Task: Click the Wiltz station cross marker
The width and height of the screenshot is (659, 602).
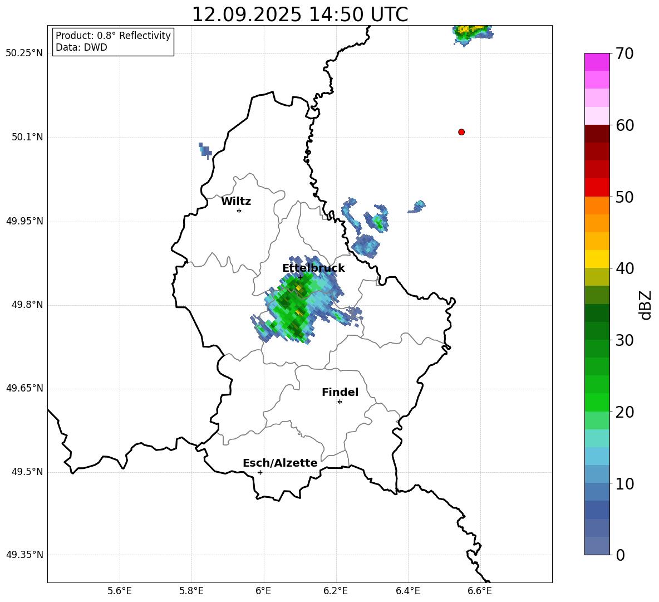Action: click(239, 211)
